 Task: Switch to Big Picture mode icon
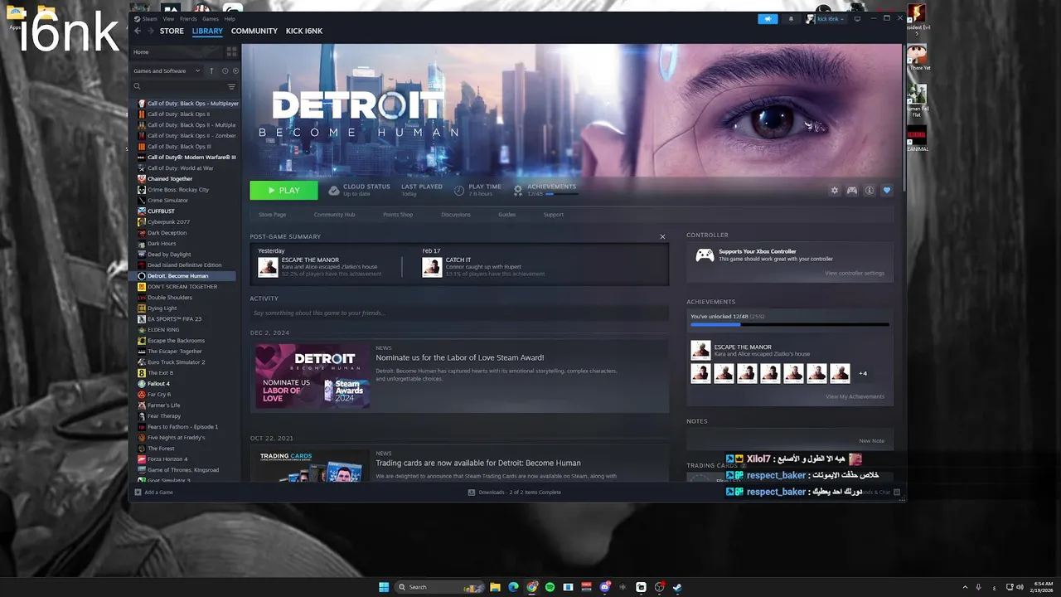[857, 18]
